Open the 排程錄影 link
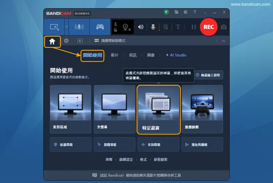 160,159
